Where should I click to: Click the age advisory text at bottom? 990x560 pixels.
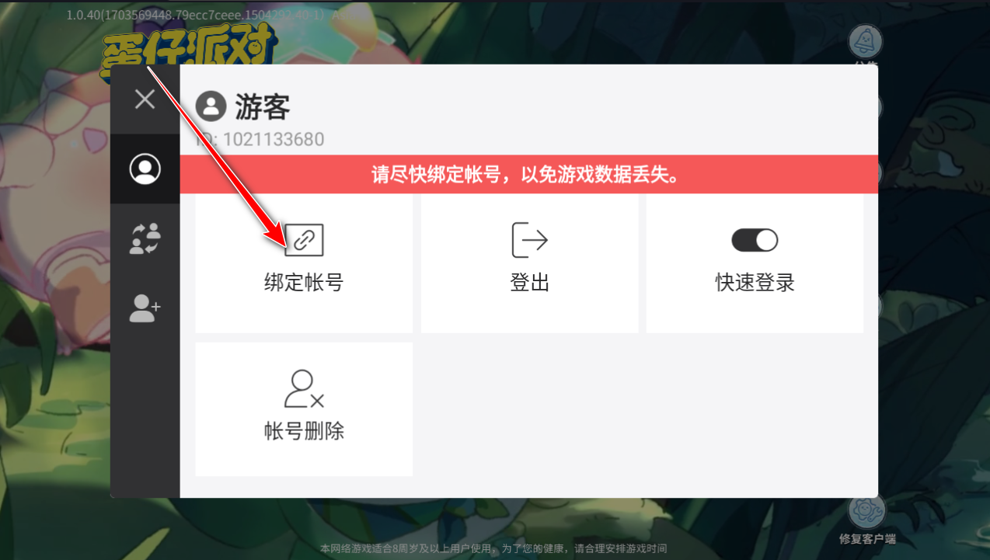(x=493, y=548)
